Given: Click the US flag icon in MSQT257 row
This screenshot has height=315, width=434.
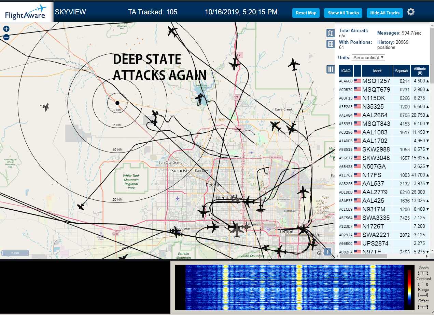Looking at the screenshot, I should coord(358,81).
